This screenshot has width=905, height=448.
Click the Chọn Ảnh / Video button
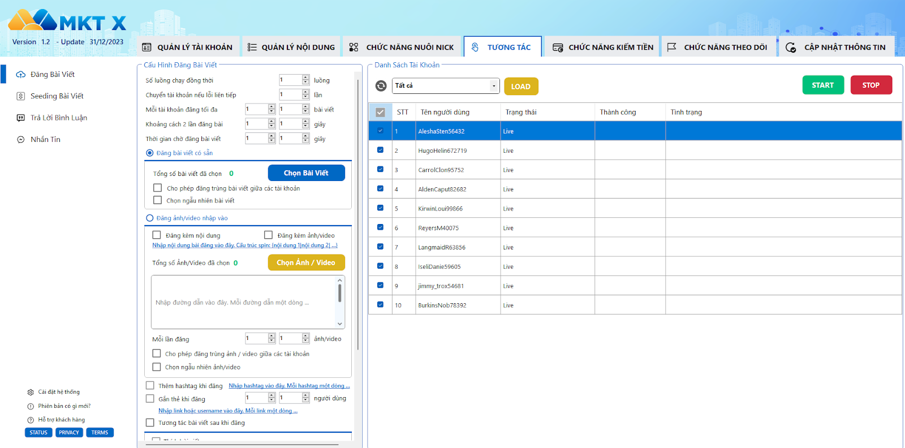[x=306, y=262]
